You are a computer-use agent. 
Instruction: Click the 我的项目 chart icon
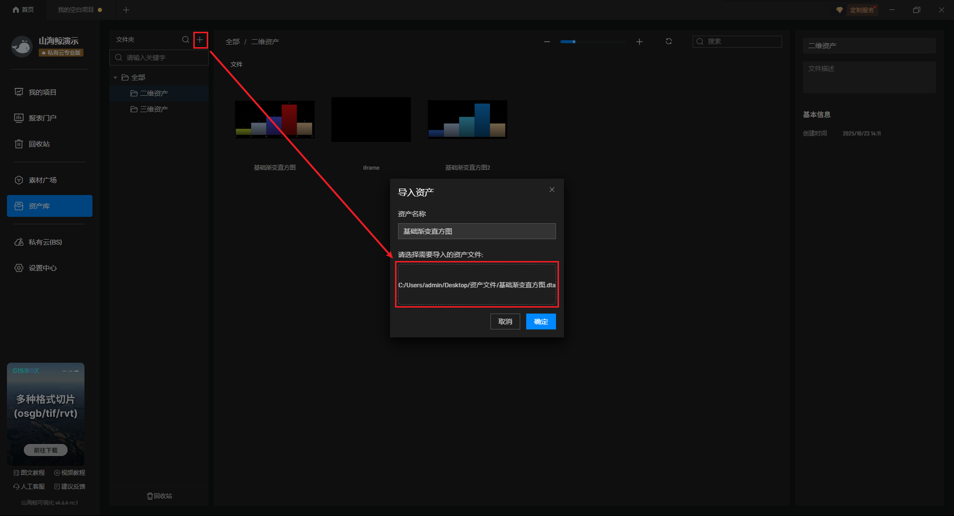pos(19,92)
